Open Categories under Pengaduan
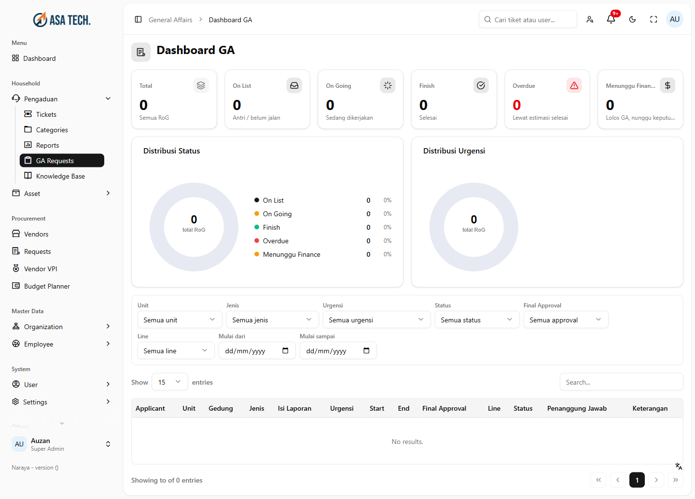Screen dimensions: 695x499 [62, 130]
